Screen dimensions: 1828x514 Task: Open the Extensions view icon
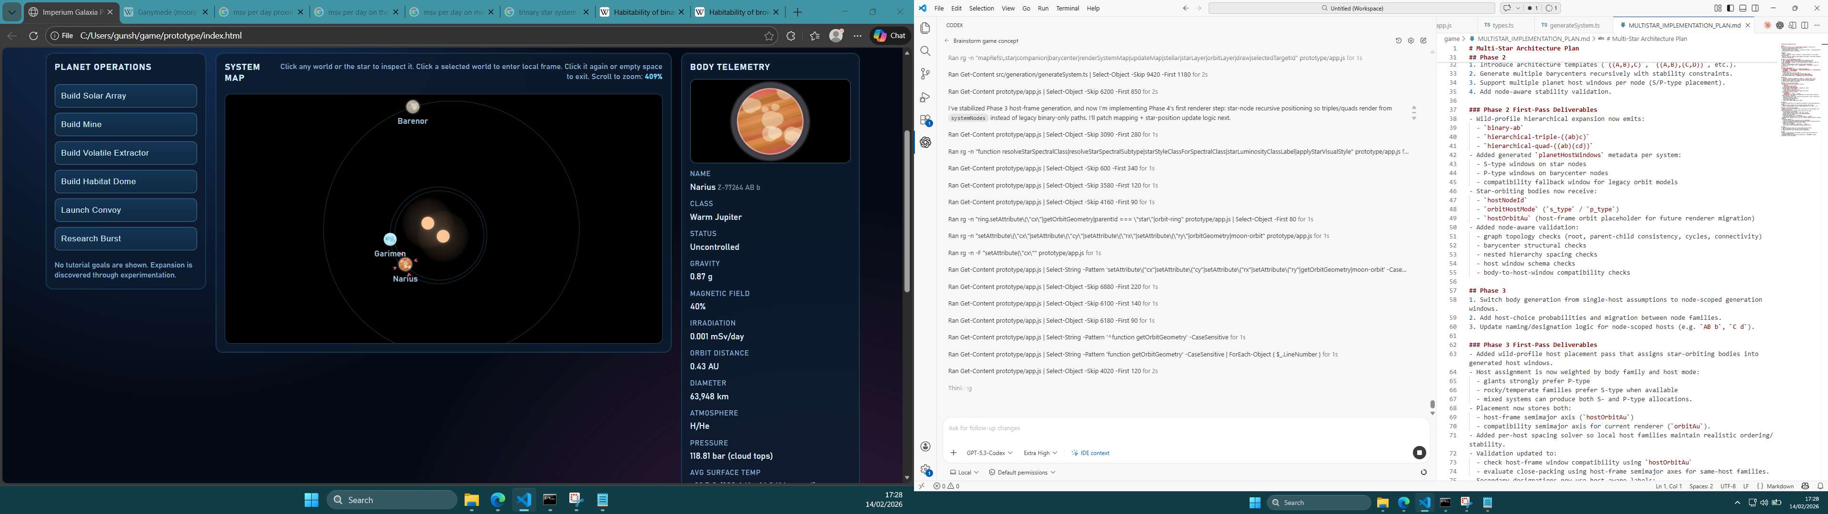[x=925, y=120]
